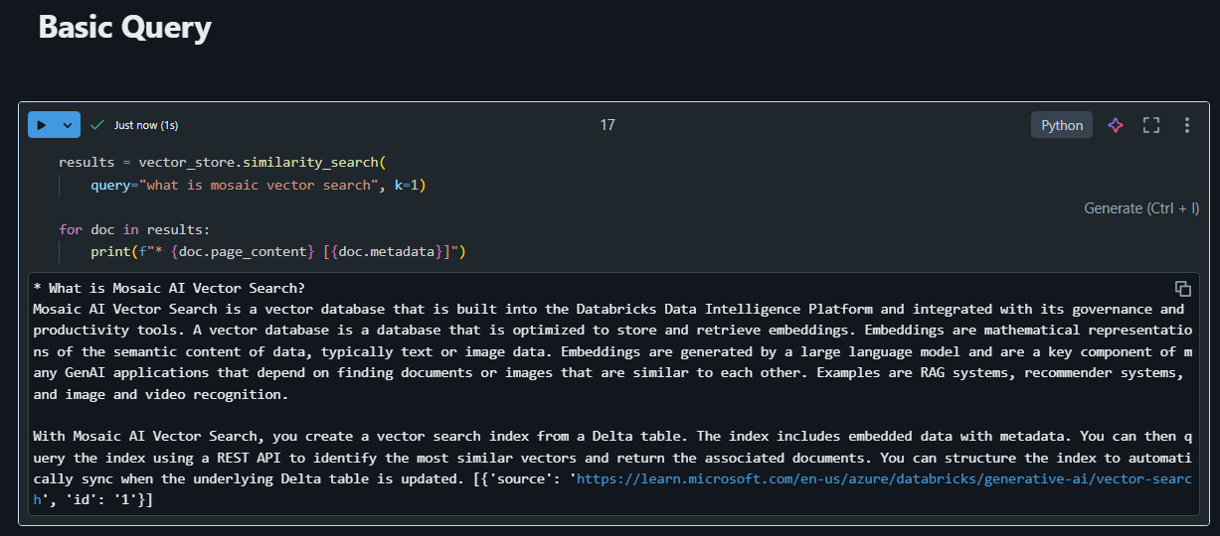The width and height of the screenshot is (1220, 536).
Task: Open the Databricks Assistant sparkle icon
Action: pyautogui.click(x=1116, y=125)
